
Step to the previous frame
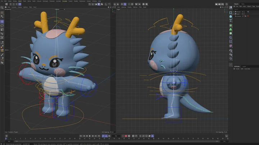tap(87, 136)
